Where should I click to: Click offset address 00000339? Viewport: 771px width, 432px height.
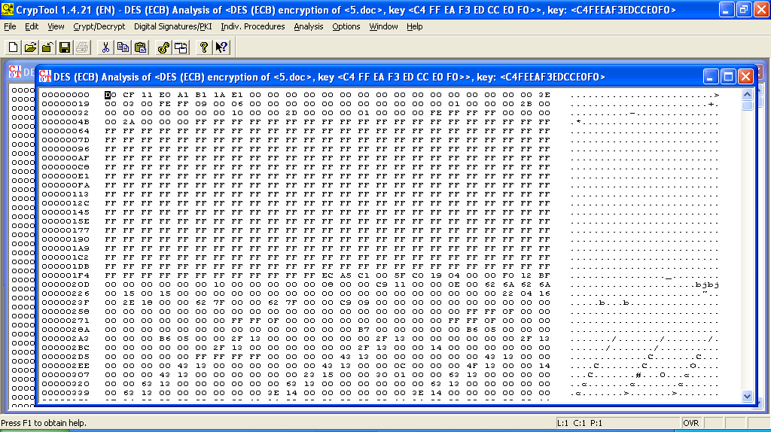(x=66, y=393)
